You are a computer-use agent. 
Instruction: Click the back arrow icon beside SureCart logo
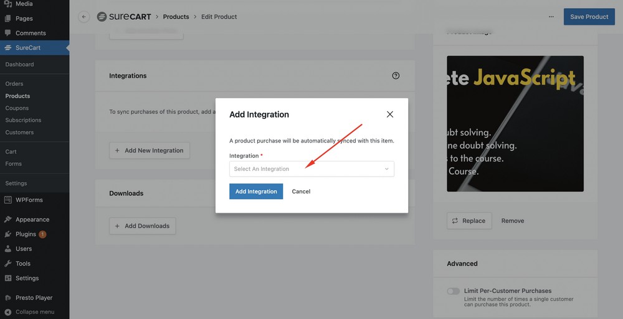coord(84,17)
